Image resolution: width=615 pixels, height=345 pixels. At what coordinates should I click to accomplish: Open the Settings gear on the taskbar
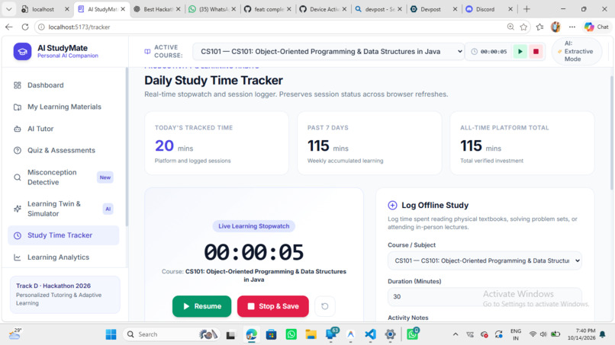390,334
